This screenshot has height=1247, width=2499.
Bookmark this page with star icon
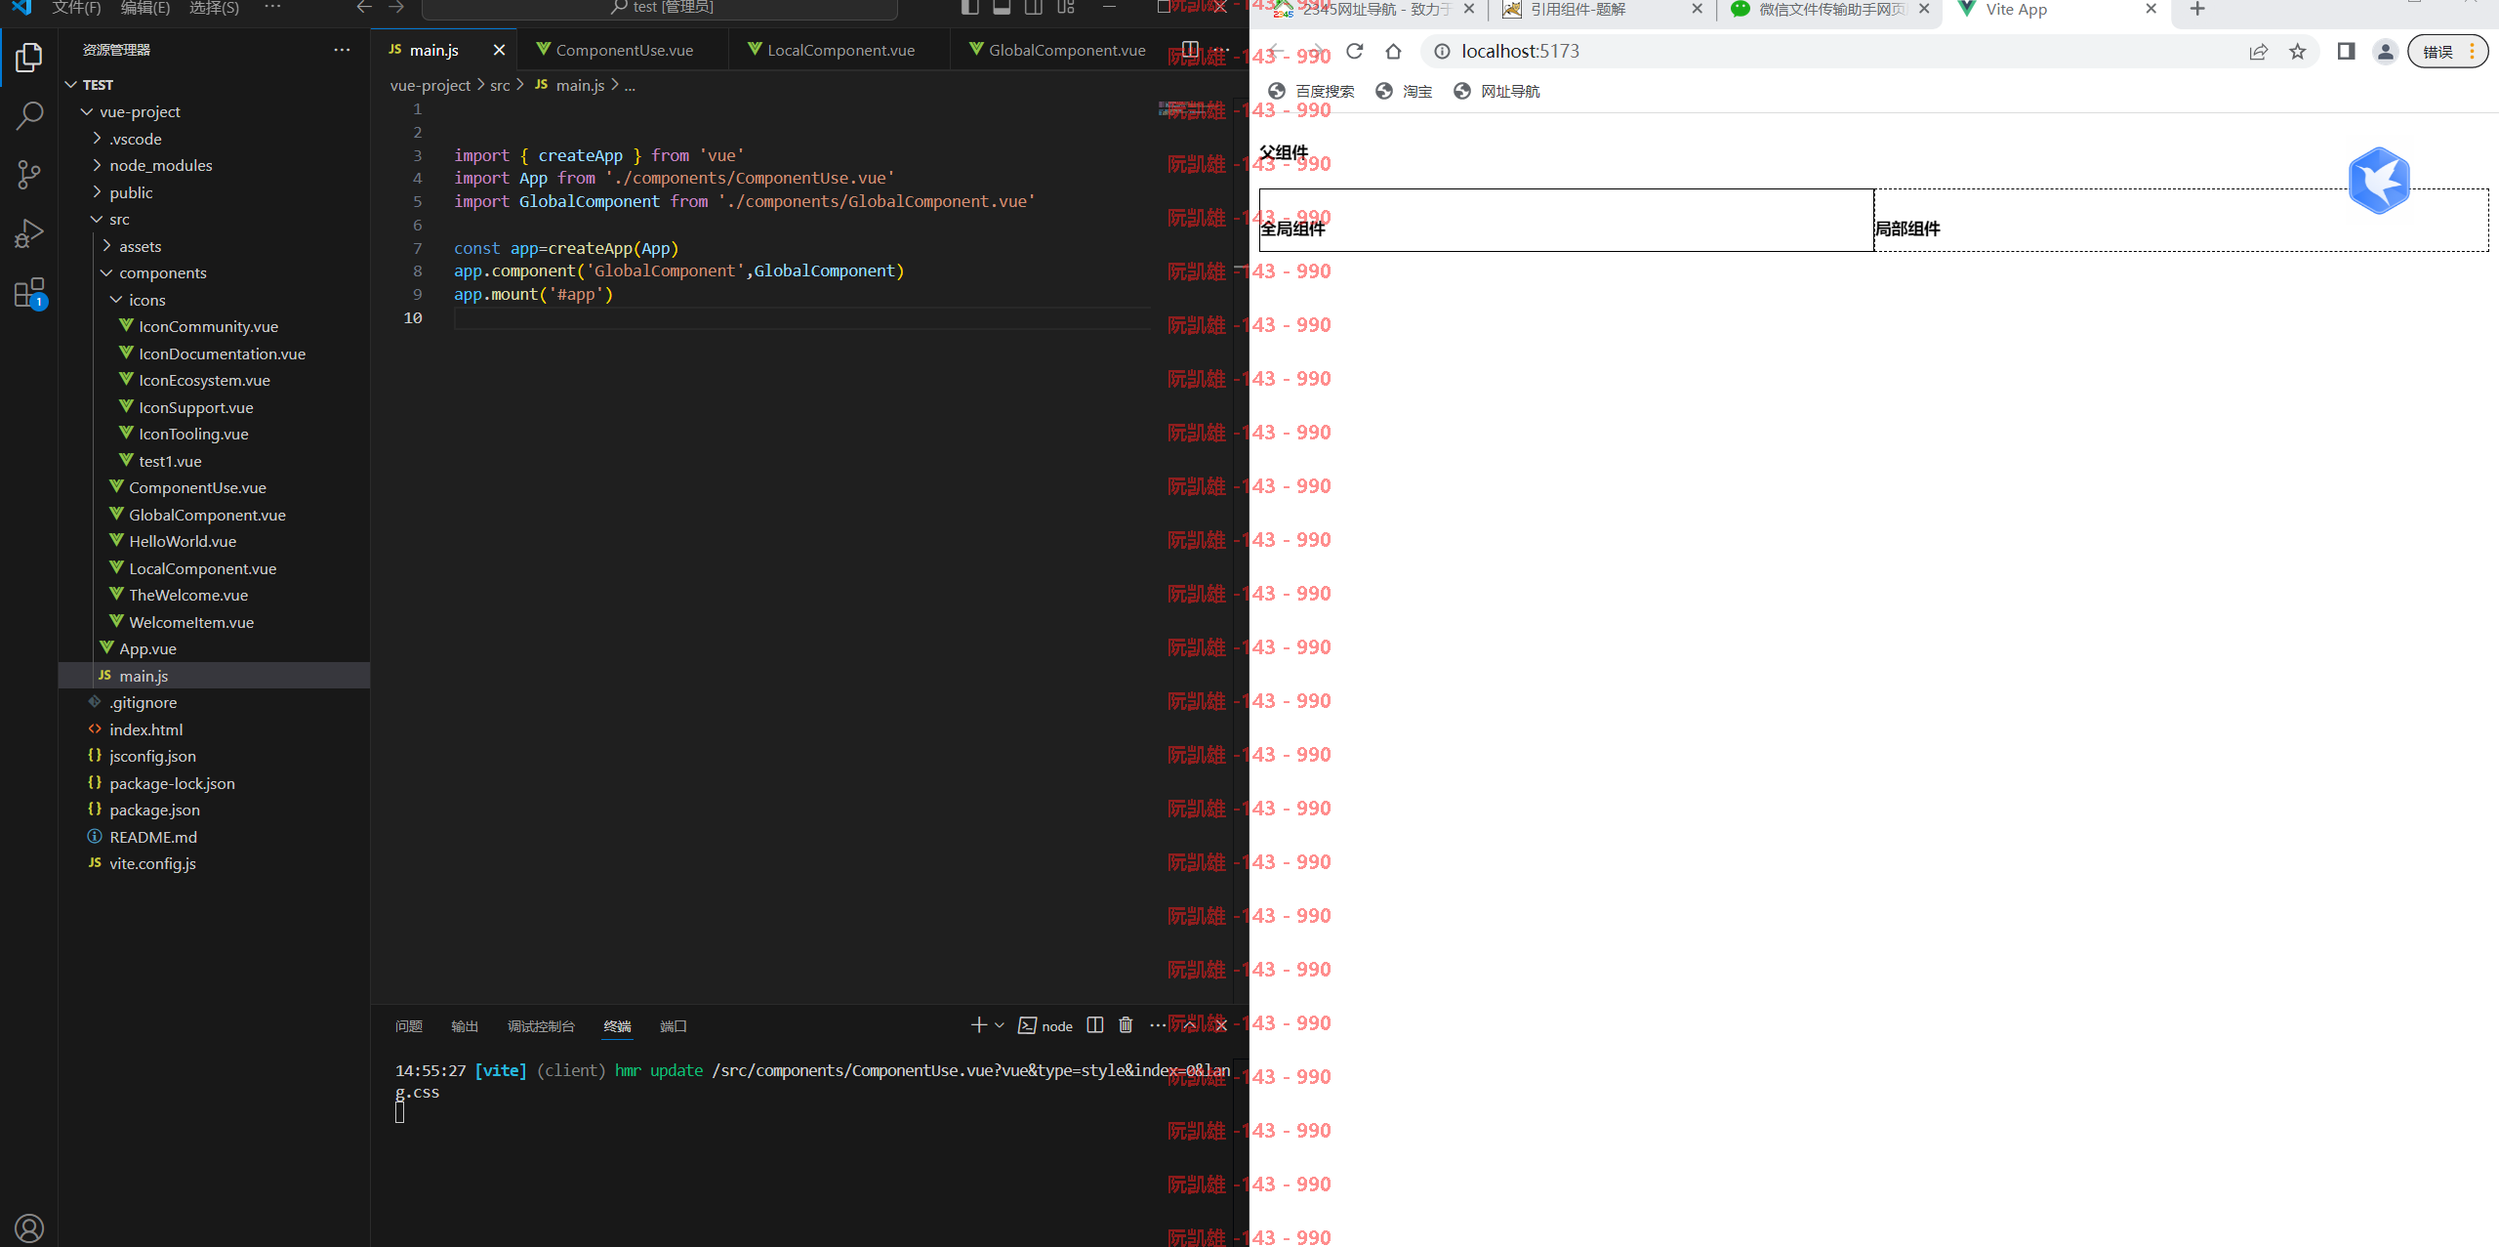pyautogui.click(x=2298, y=52)
